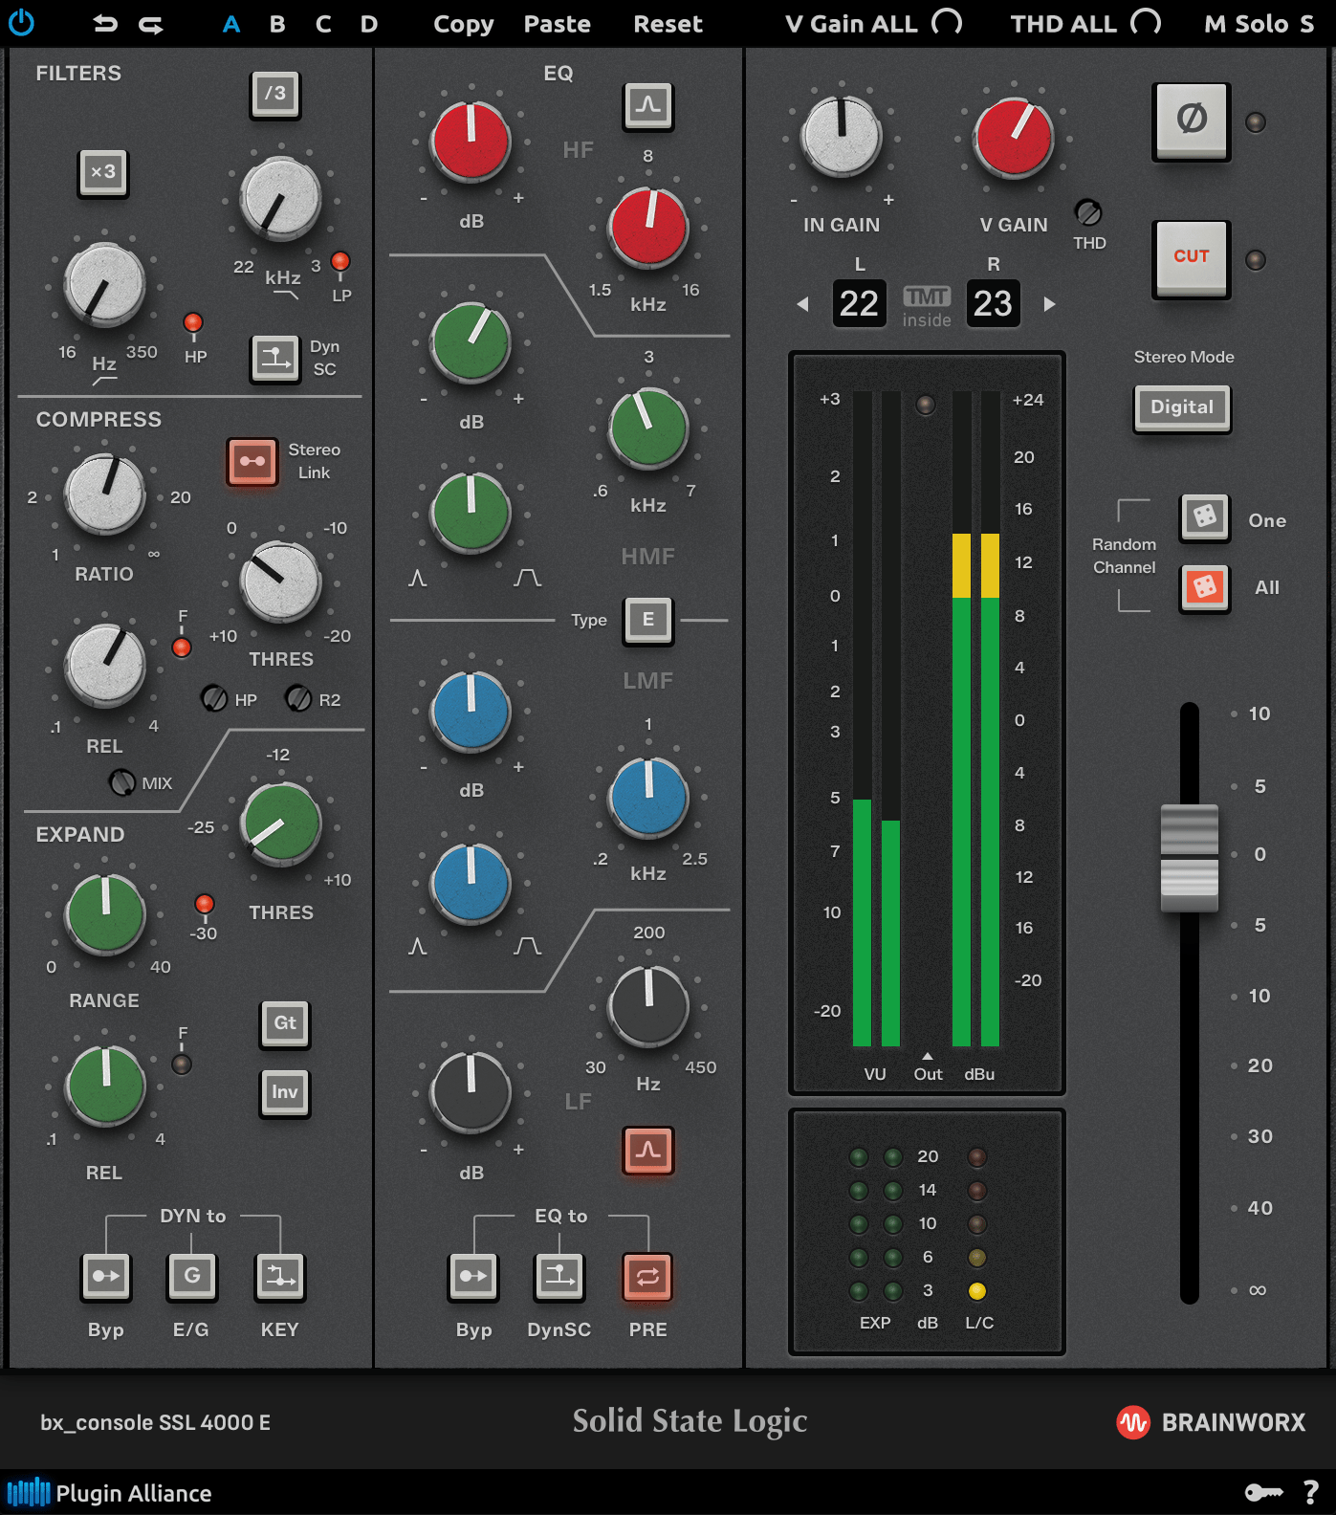The width and height of the screenshot is (1336, 1515).
Task: Click the Paste settings button
Action: click(557, 24)
